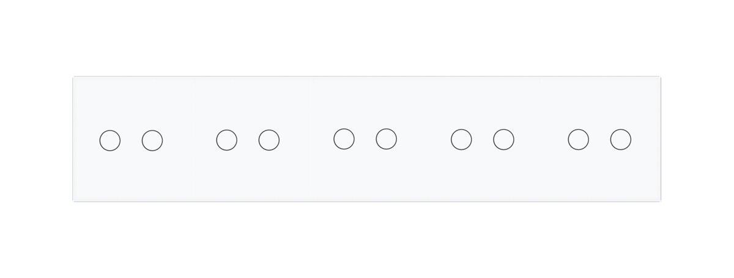The image size is (734, 278).
Task: Select the seventh circular touch button
Action: click(x=461, y=140)
